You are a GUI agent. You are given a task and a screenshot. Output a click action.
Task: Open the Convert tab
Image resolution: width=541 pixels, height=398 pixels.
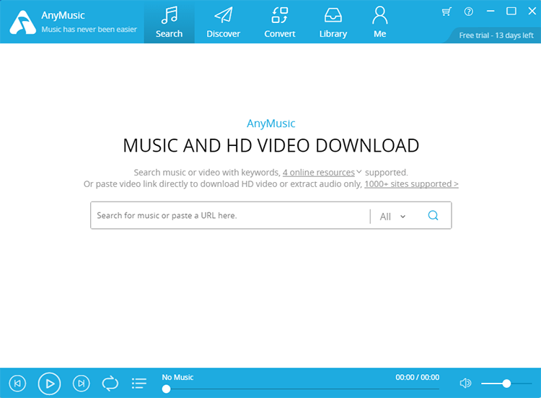click(279, 22)
